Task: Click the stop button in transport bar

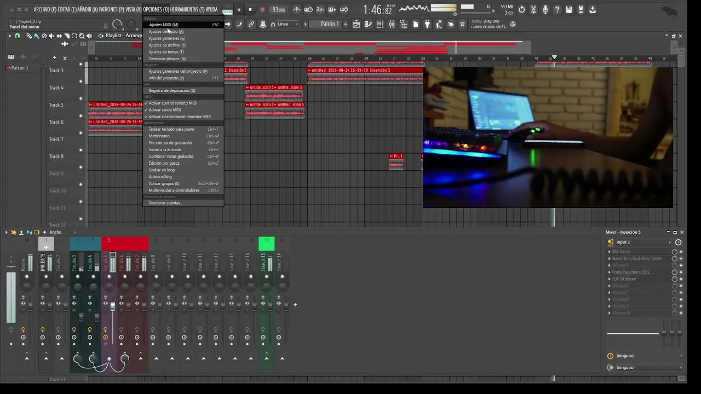Action: 250,9
